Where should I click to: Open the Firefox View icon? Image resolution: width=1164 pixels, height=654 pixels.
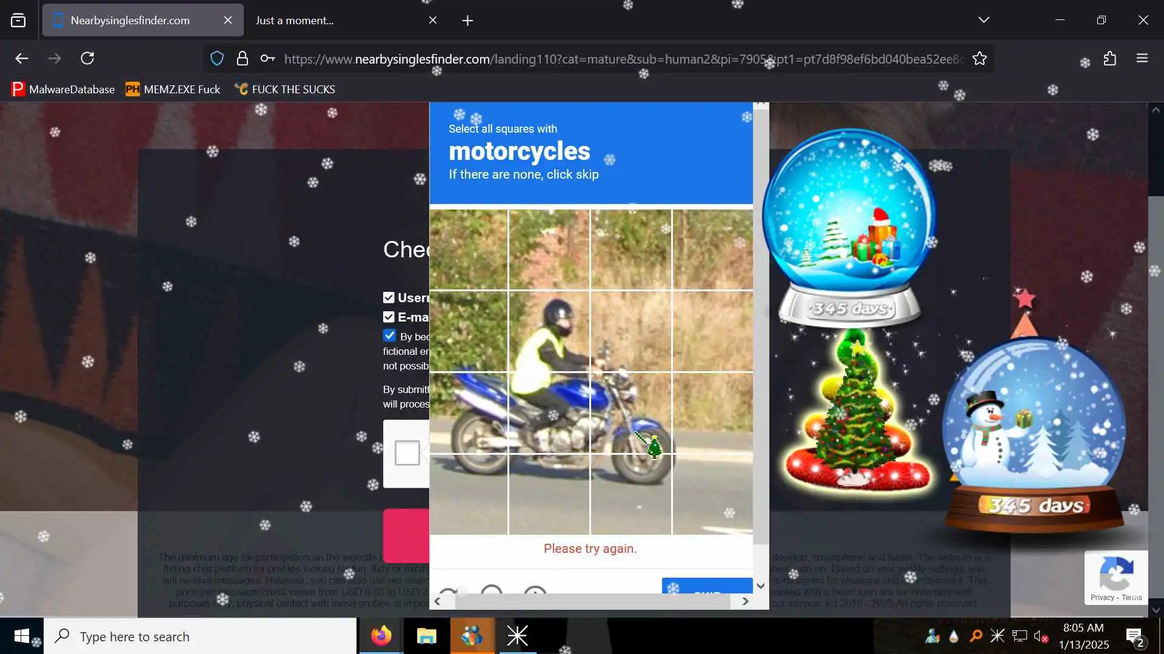coord(18,20)
